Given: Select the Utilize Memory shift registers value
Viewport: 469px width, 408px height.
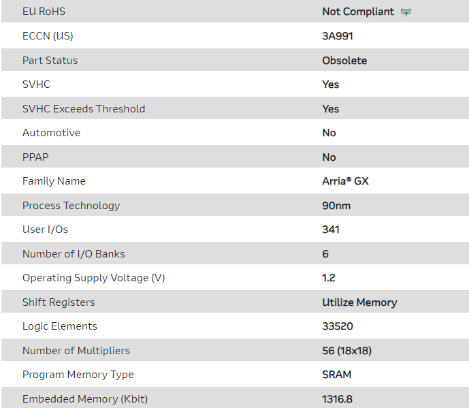Looking at the screenshot, I should pos(359,302).
